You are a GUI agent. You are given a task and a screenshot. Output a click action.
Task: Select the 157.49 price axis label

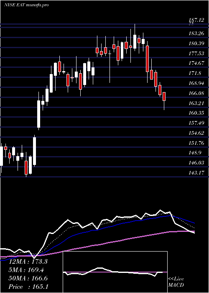point(196,123)
